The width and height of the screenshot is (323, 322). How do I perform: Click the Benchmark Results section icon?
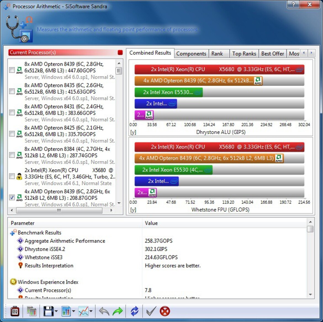(14, 232)
